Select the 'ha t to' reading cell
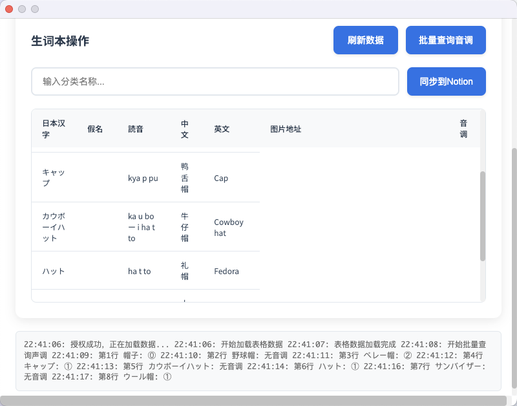This screenshot has width=517, height=406. coord(139,271)
